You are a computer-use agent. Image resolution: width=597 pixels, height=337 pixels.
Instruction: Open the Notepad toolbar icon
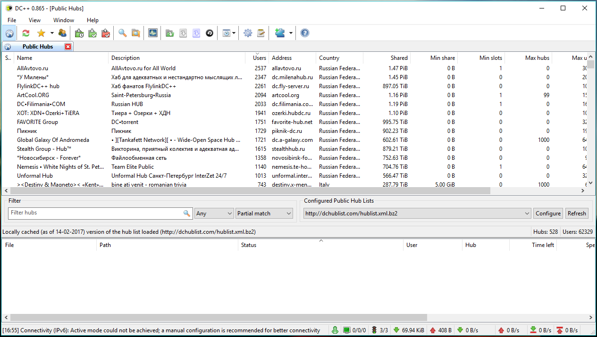coord(261,33)
